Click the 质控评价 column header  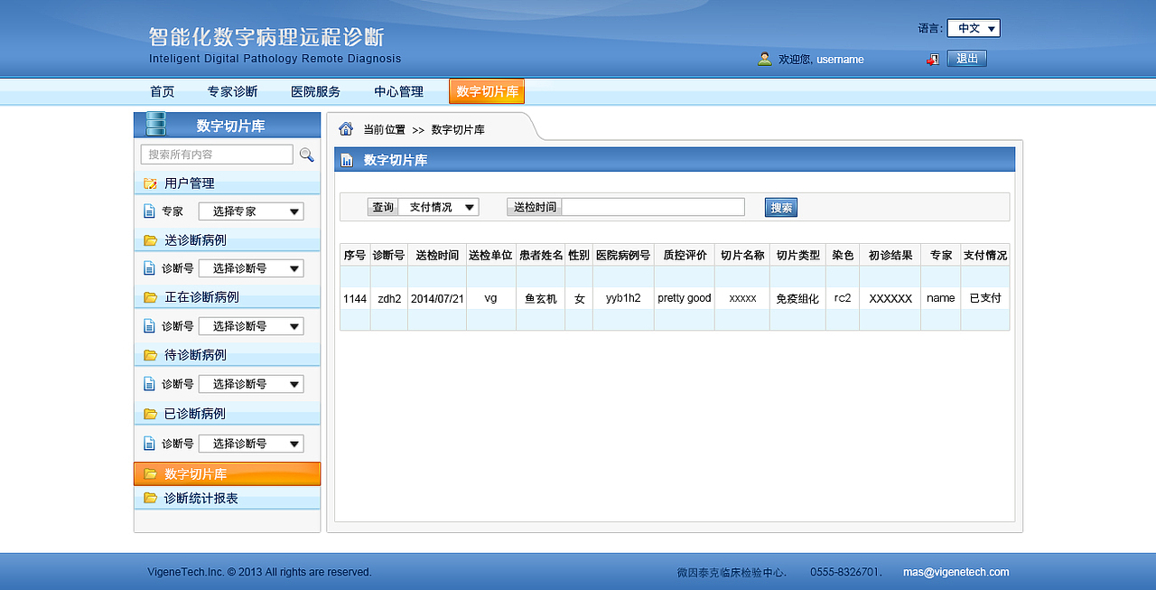(685, 255)
